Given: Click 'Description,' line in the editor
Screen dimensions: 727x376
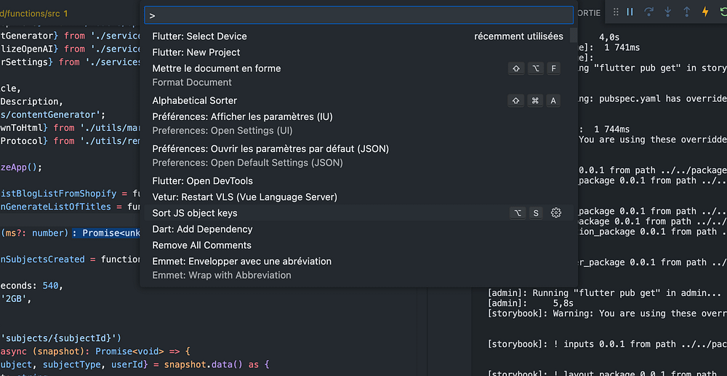Looking at the screenshot, I should pos(31,102).
